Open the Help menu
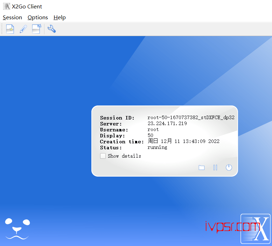This screenshot has width=272, height=246. (x=60, y=18)
